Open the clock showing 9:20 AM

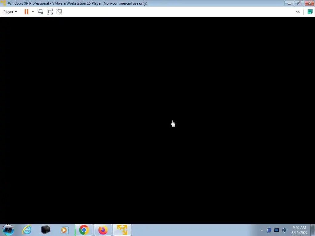pos(299,230)
